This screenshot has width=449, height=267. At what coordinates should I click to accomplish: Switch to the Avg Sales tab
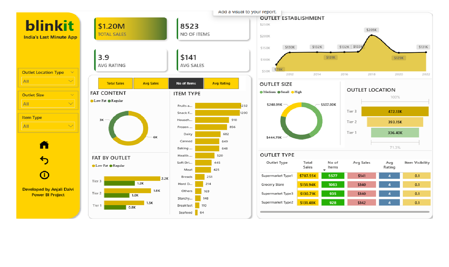151,83
